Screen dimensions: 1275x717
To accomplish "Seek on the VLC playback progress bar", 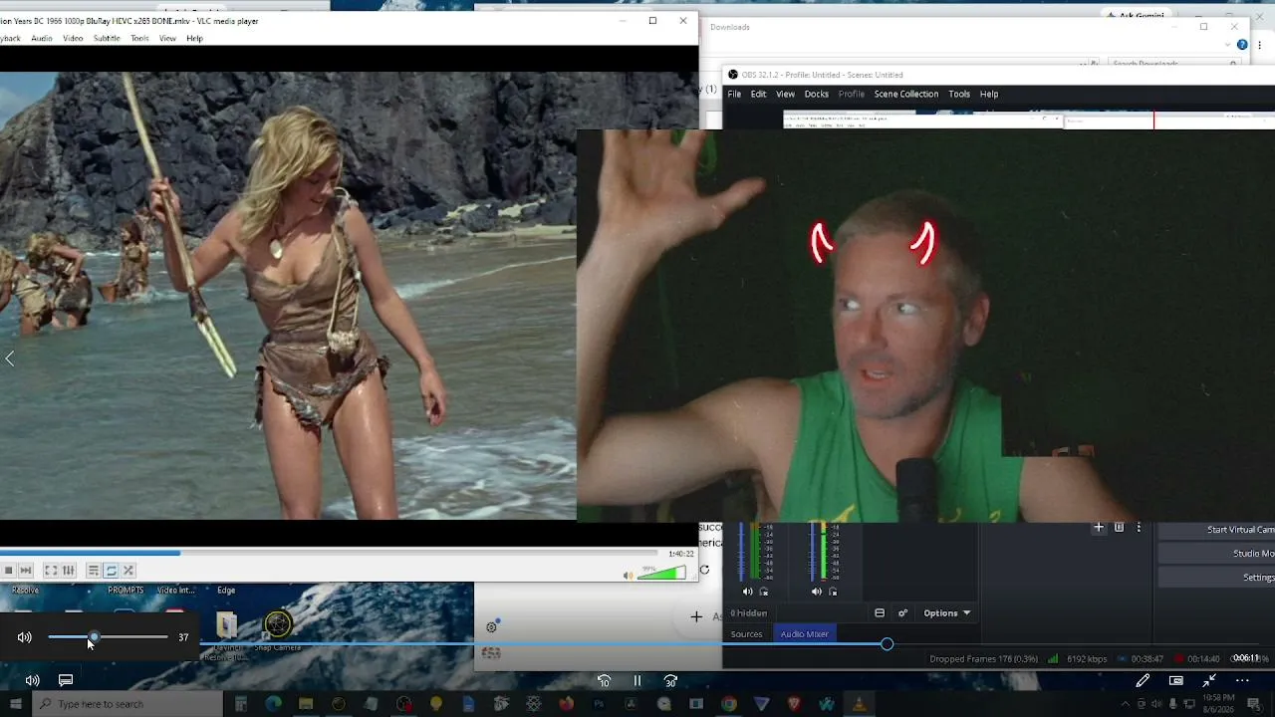I will pos(329,553).
